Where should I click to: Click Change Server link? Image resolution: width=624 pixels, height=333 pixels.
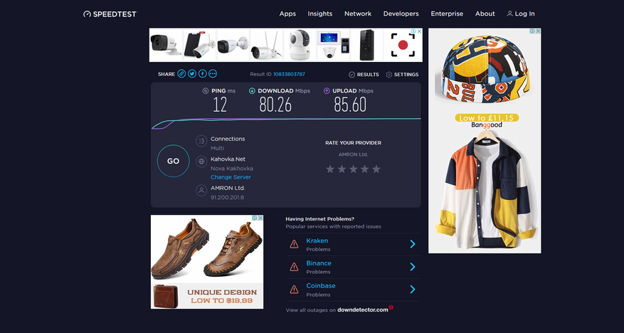231,177
